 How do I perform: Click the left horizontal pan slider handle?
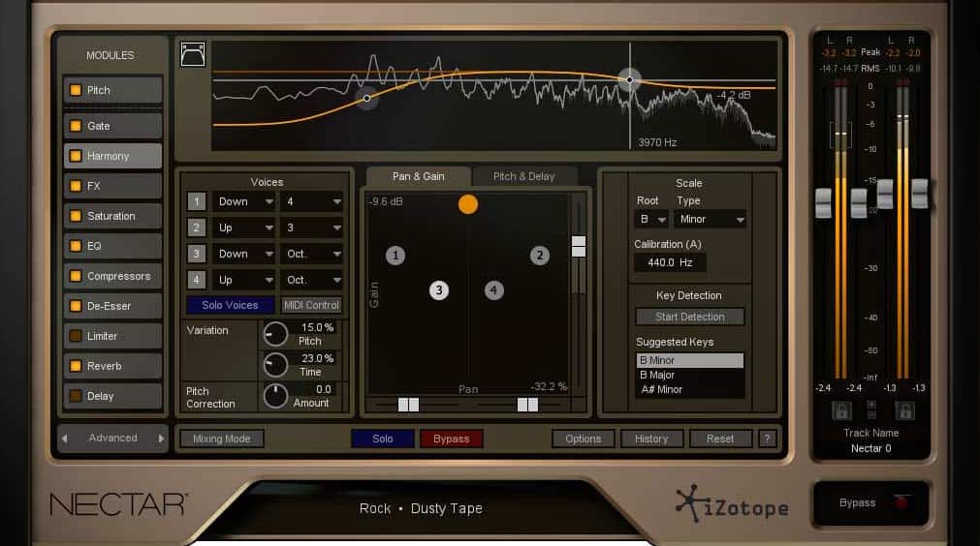tap(409, 405)
